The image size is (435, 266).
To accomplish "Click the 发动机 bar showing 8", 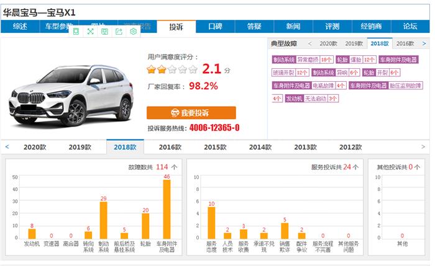I will coord(32,234).
